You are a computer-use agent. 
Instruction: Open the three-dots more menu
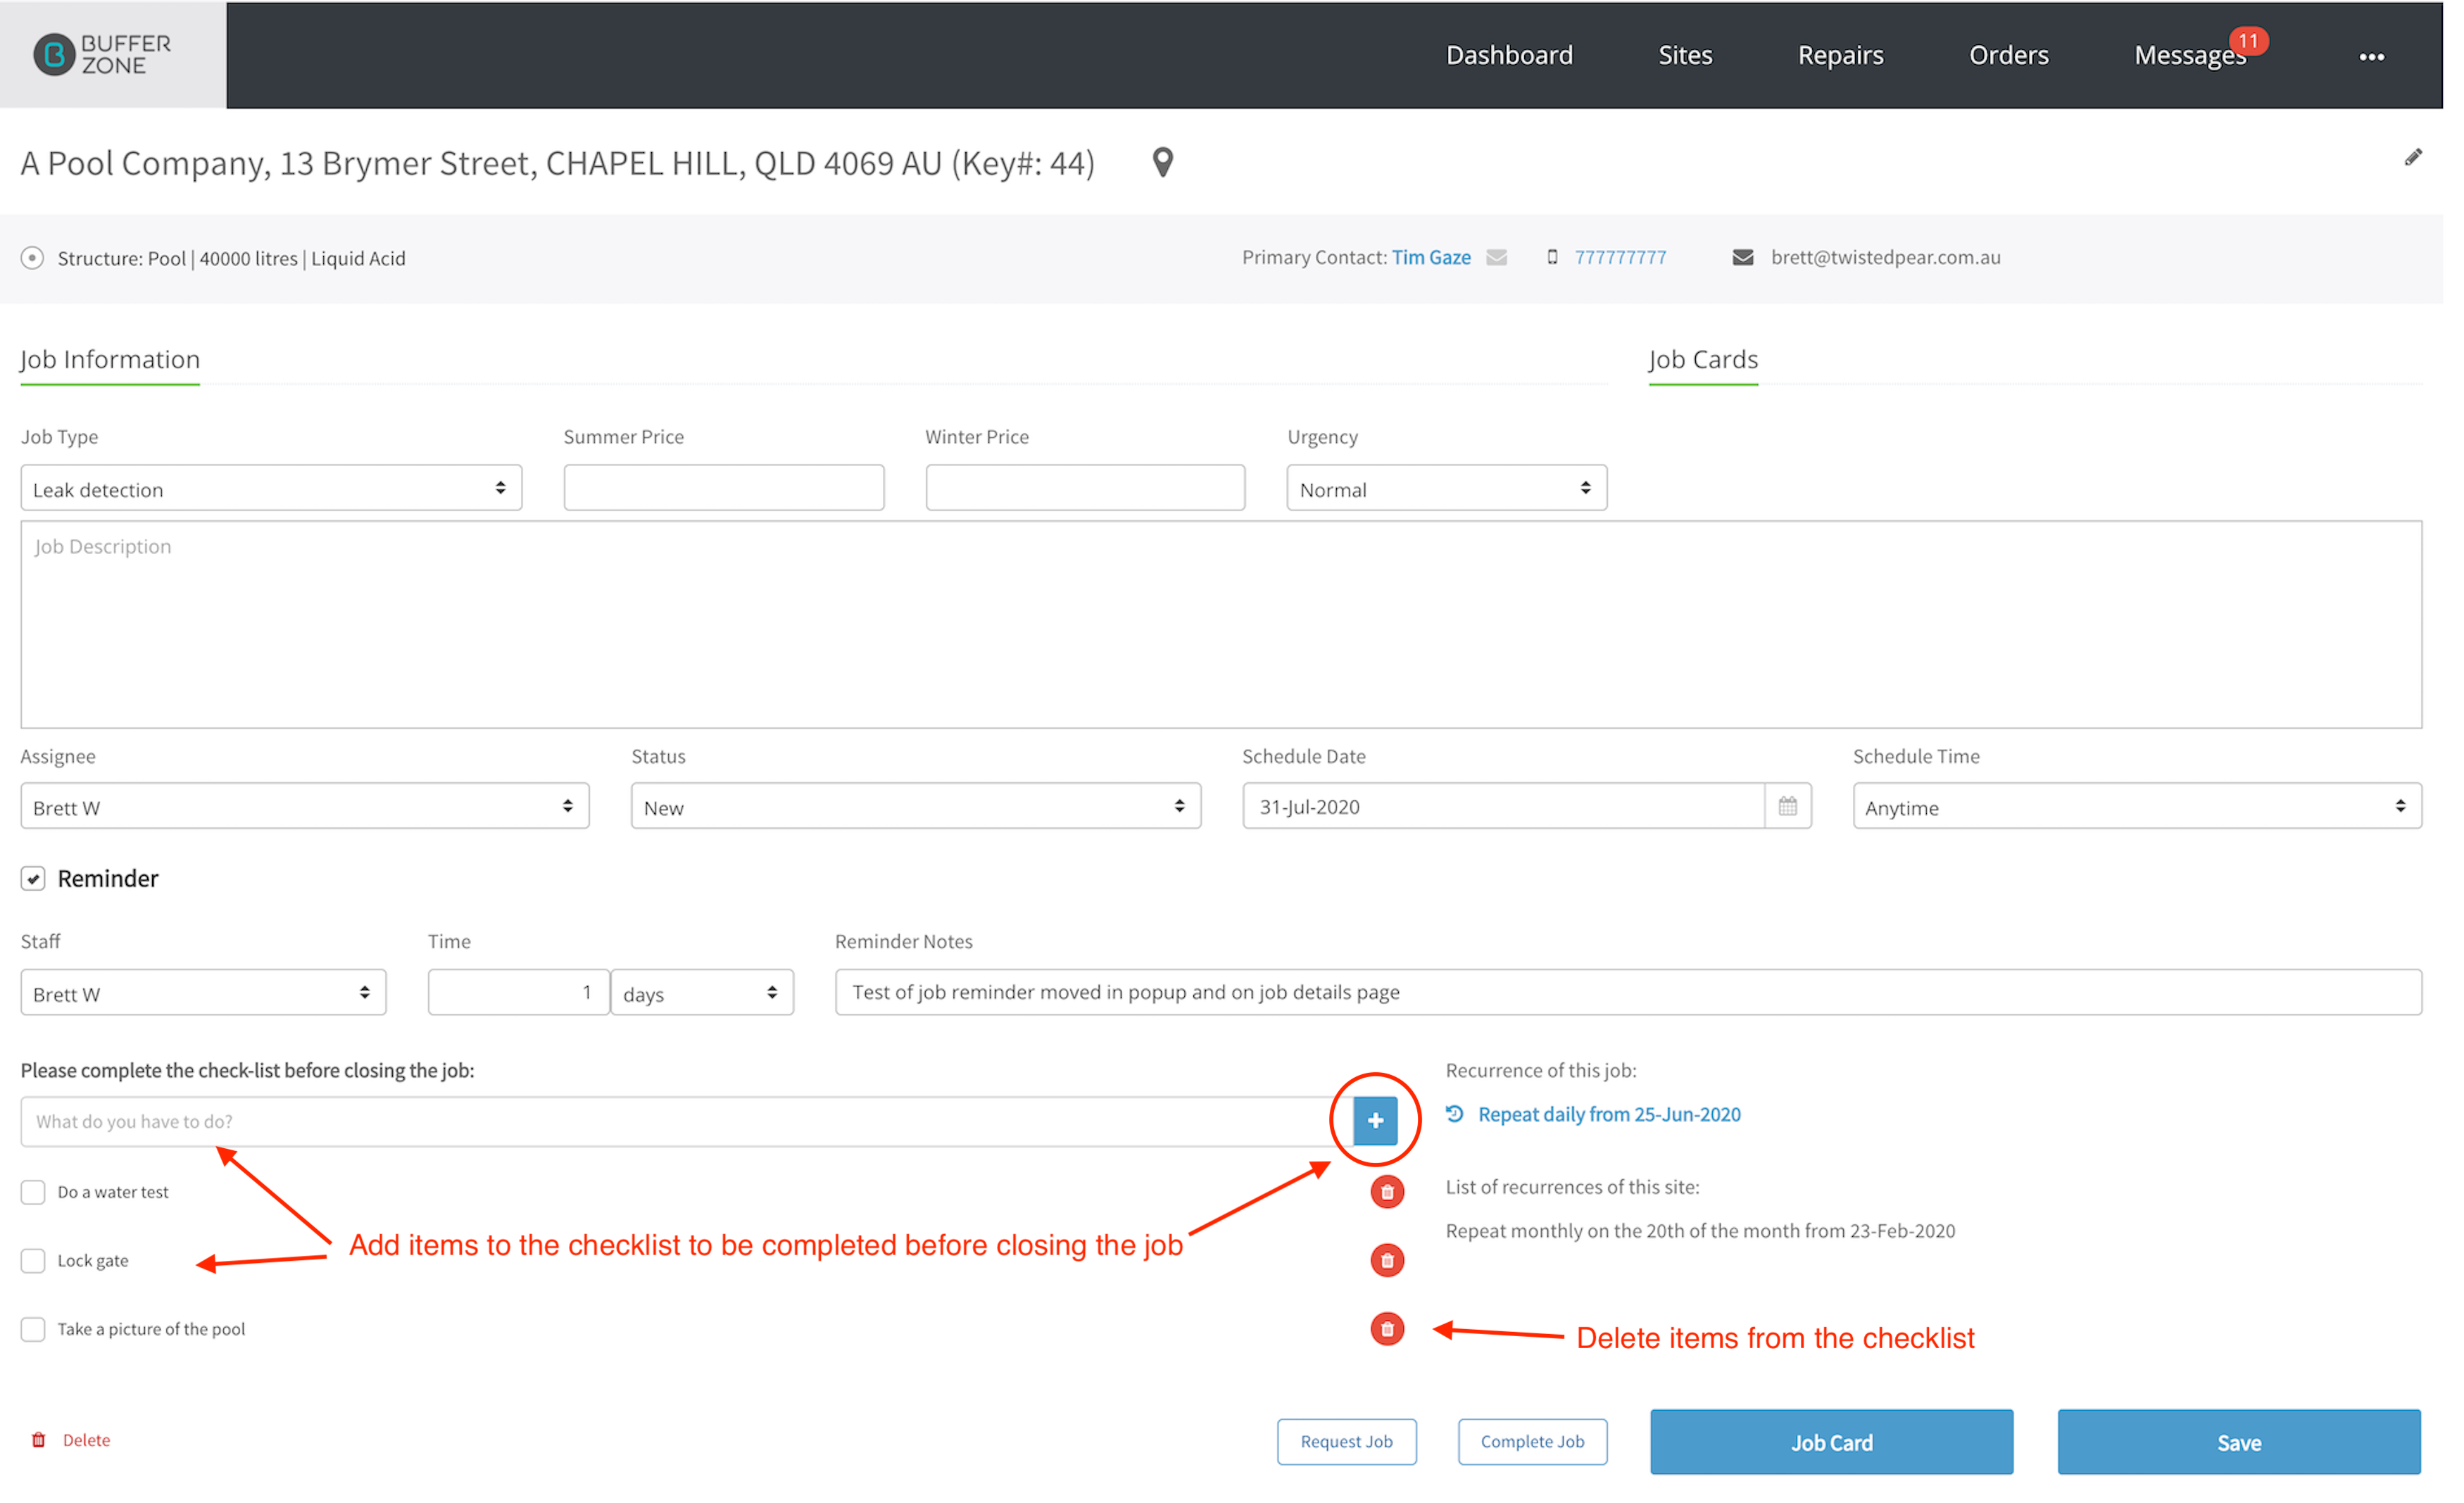2371,57
